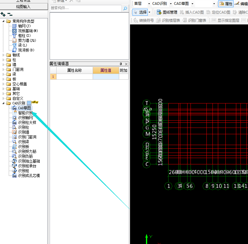Select 筏板基础 (M) component
Screen dimensions: 248x244
click(x=25, y=31)
